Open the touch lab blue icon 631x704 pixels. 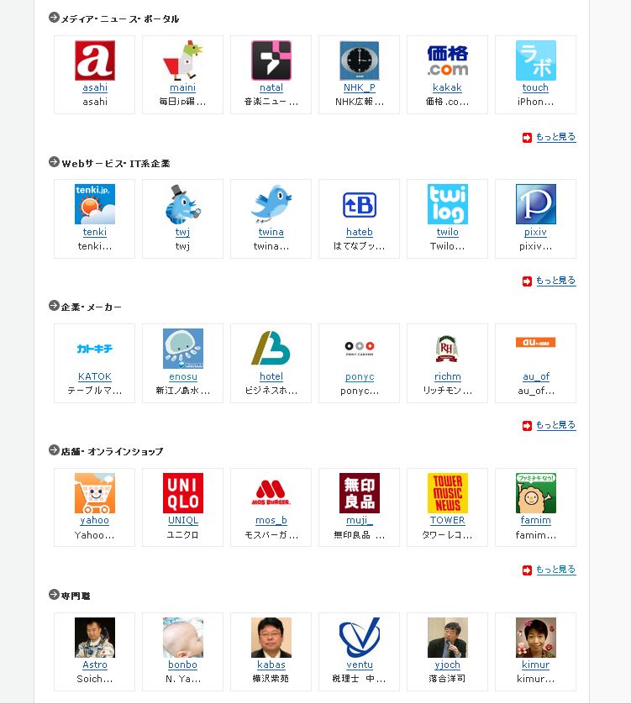pos(536,60)
